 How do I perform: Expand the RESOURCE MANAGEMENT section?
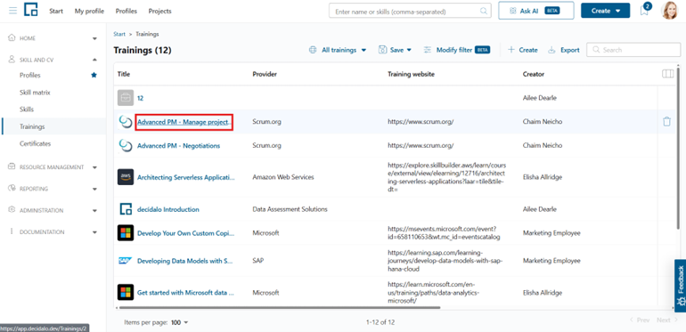pyautogui.click(x=95, y=167)
